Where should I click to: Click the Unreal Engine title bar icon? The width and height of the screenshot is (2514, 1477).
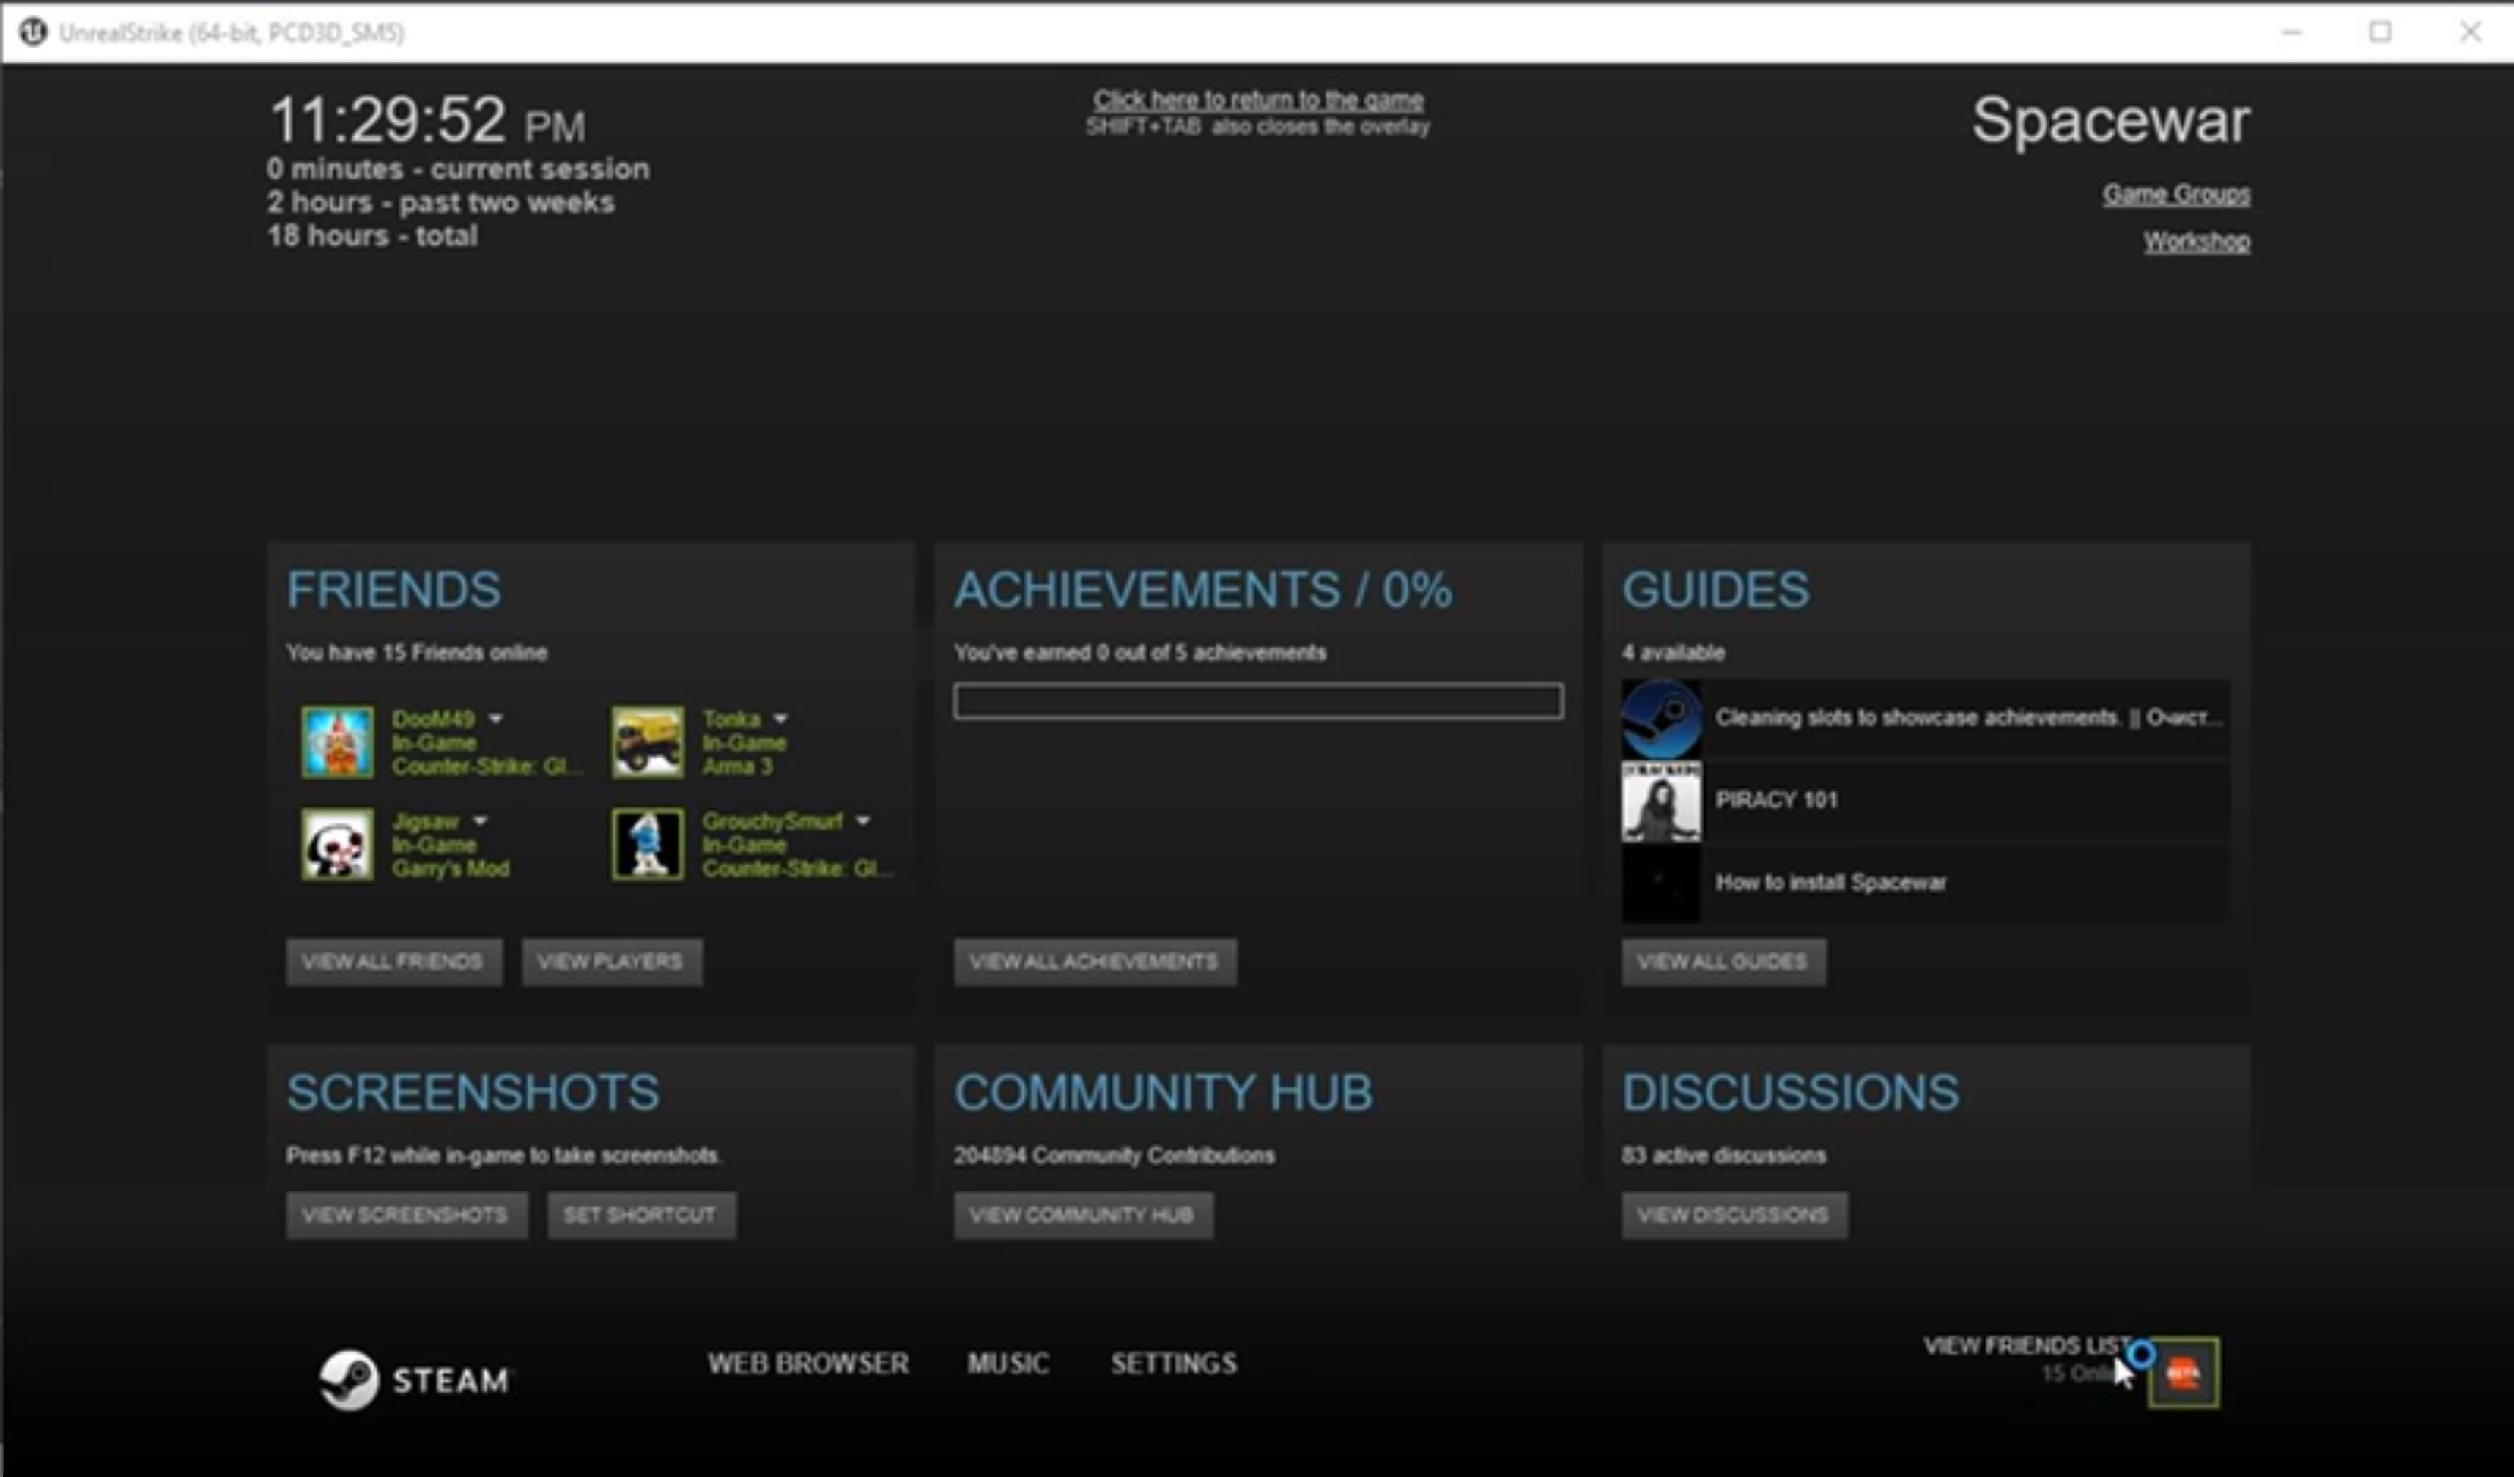(x=33, y=32)
